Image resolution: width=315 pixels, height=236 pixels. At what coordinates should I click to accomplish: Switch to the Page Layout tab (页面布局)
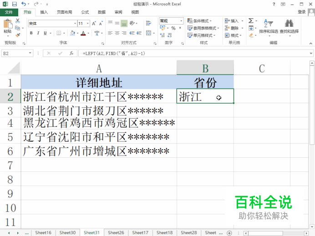pyautogui.click(x=65, y=12)
